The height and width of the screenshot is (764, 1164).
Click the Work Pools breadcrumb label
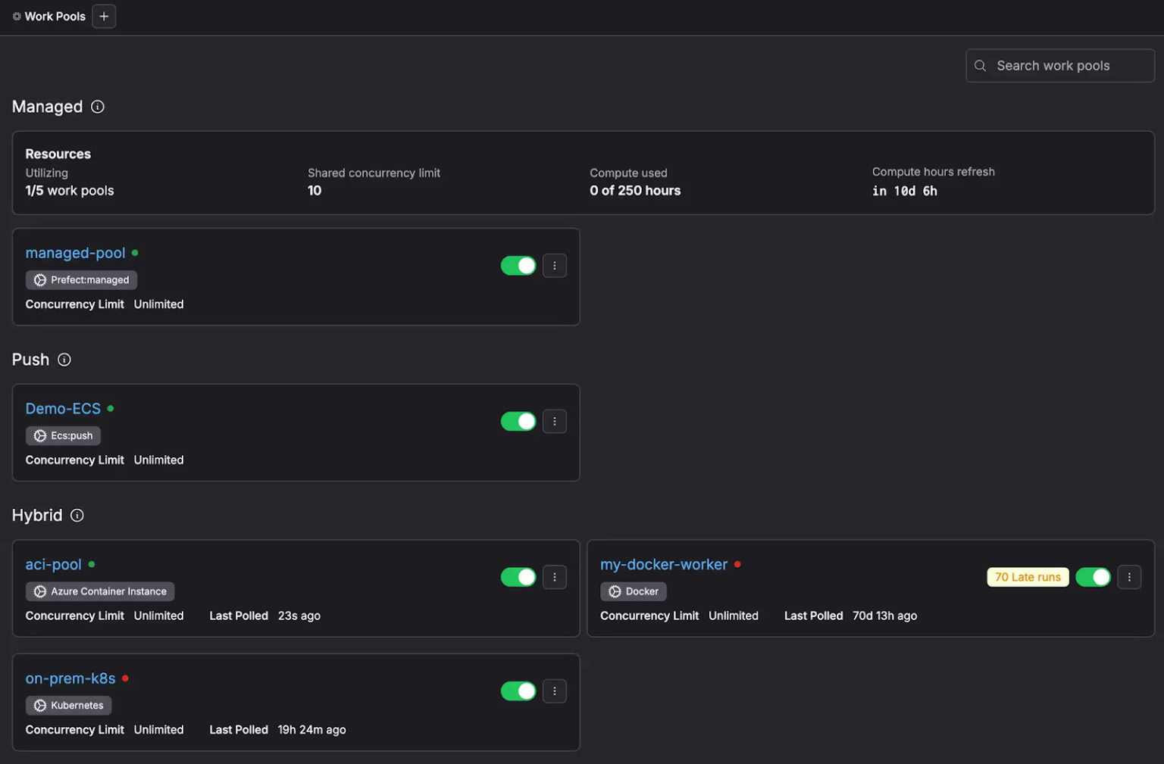(x=55, y=16)
